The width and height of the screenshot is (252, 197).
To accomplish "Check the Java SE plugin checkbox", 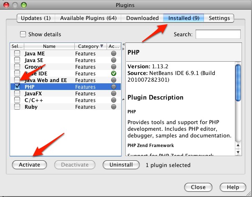I will [17, 60].
